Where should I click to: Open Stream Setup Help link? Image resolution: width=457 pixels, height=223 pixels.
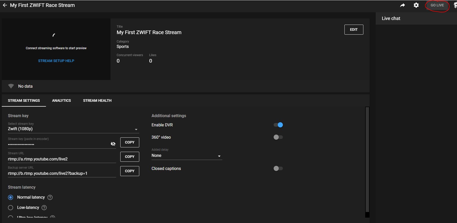pyautogui.click(x=56, y=61)
